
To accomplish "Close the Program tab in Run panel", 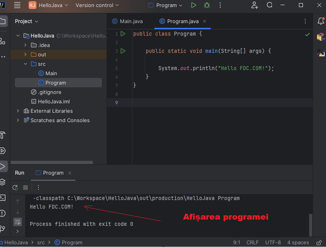I will 70,173.
